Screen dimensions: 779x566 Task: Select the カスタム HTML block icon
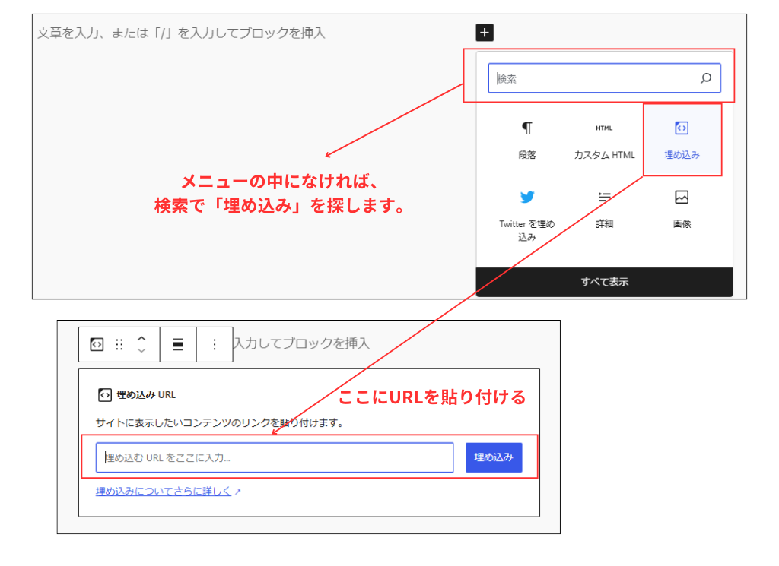[x=603, y=128]
